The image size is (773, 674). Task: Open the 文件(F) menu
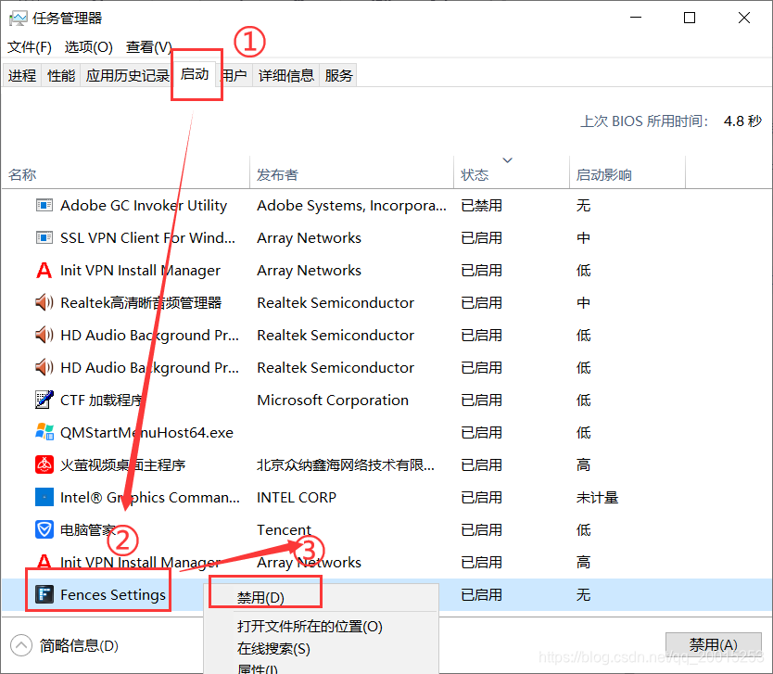[30, 47]
